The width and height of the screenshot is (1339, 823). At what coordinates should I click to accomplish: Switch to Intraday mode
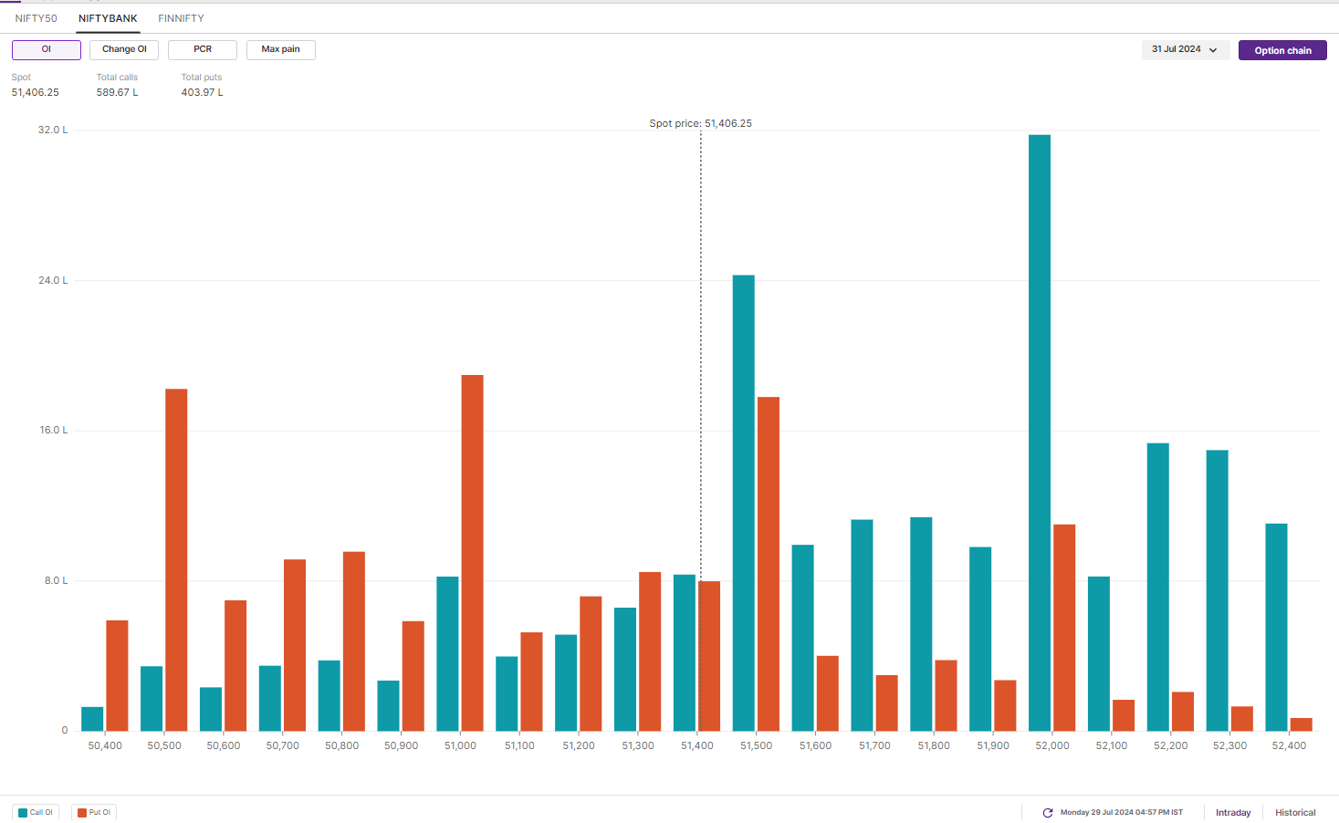pyautogui.click(x=1233, y=812)
